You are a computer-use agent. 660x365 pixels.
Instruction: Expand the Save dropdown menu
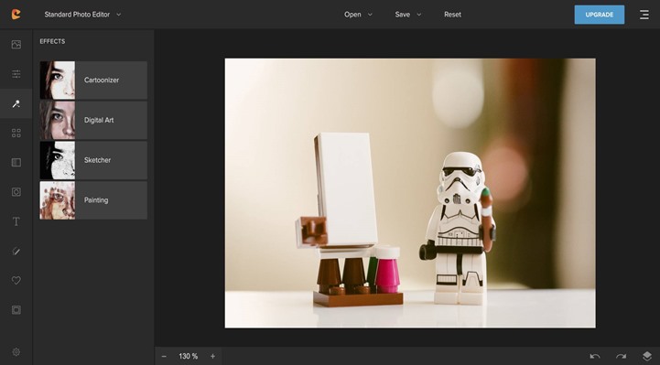click(407, 15)
